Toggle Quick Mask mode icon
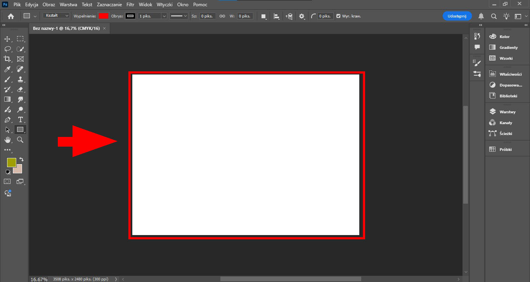This screenshot has height=282, width=530. [7, 181]
